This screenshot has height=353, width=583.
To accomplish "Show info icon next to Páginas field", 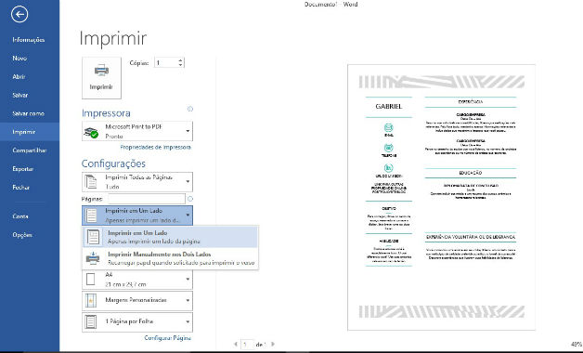I will pyautogui.click(x=190, y=199).
